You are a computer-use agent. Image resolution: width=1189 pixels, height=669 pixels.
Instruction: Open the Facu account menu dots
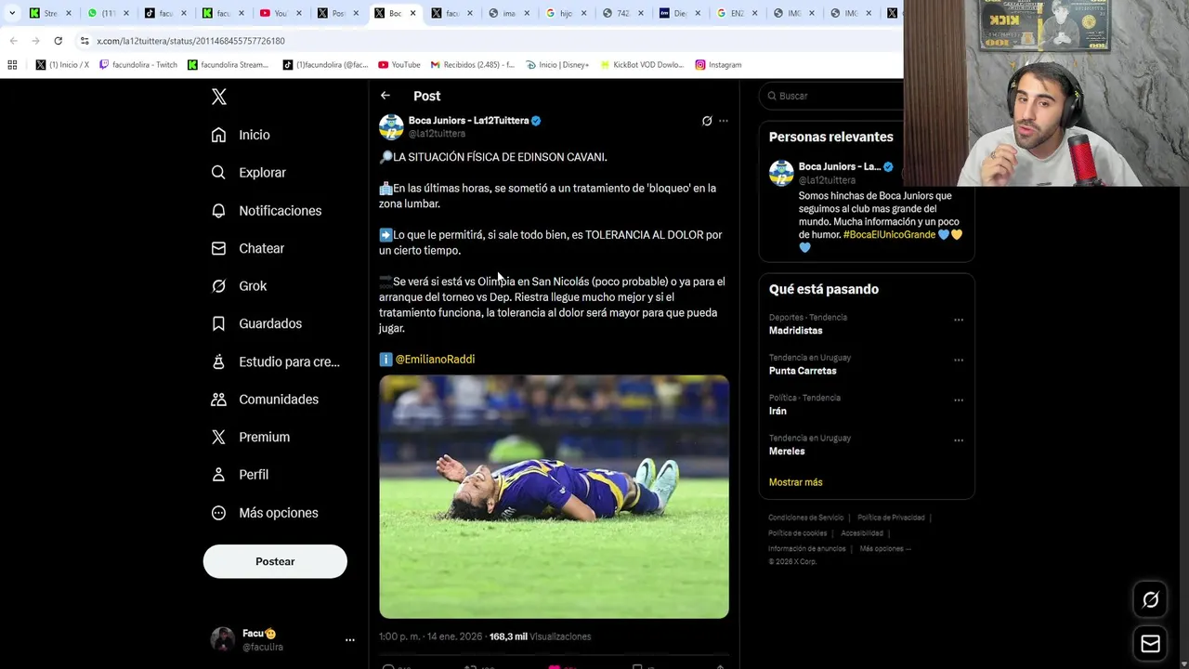click(x=350, y=640)
